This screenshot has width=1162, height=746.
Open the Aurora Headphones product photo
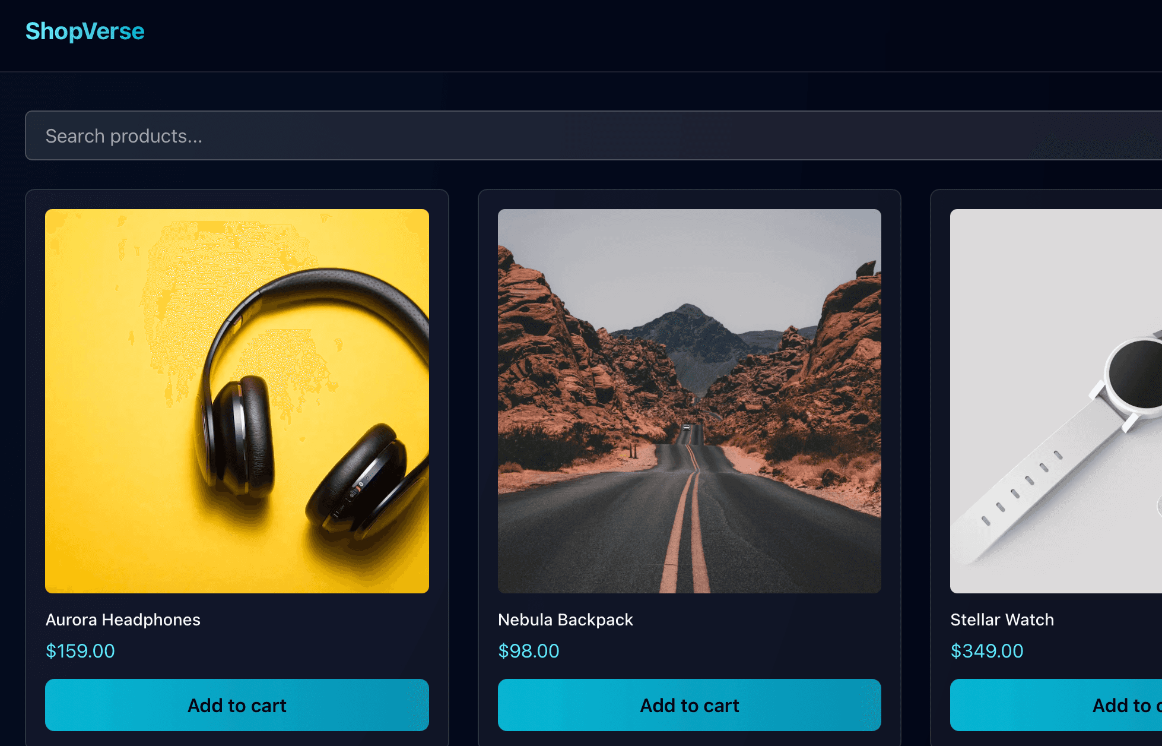237,401
